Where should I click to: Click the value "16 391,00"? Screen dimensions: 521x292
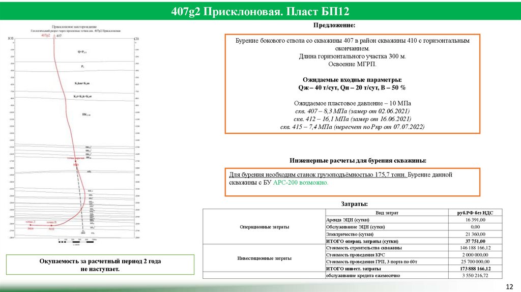click(x=475, y=220)
